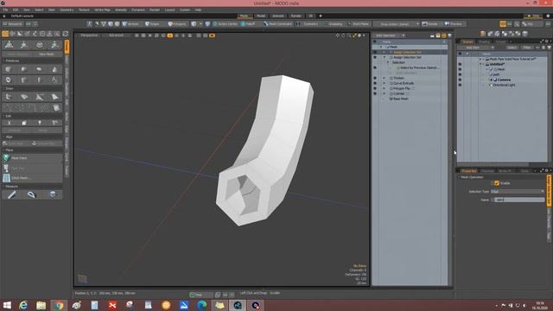
Task: Open Google Chrome from the taskbar
Action: click(59, 305)
